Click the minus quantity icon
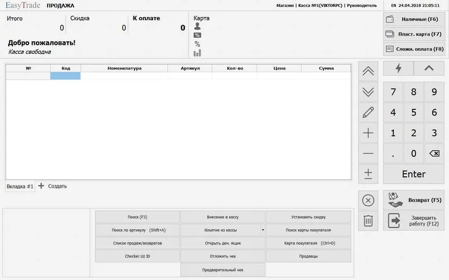The width and height of the screenshot is (449, 280). pos(368,153)
